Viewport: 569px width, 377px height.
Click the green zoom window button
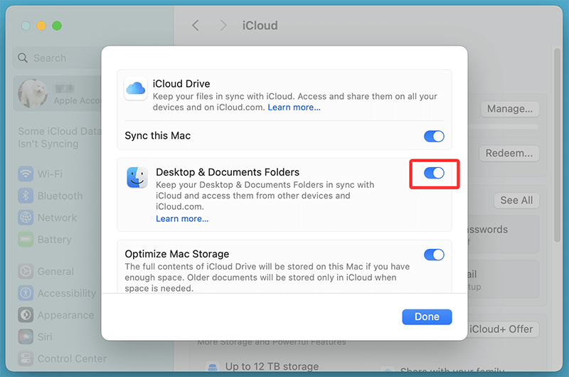click(57, 26)
